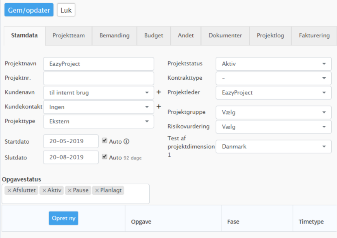This screenshot has height=238, width=337.
Task: Click into the Projektnr. input field
Action: click(x=98, y=78)
